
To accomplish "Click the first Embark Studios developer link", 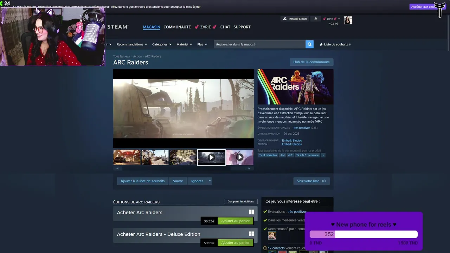I will [292, 141].
